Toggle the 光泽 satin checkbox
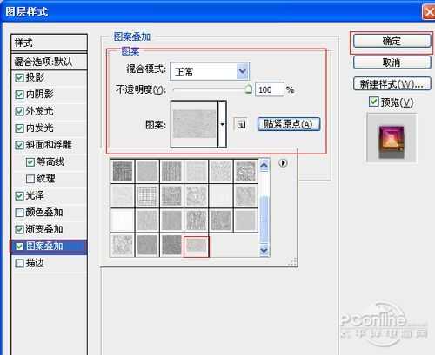 19,196
